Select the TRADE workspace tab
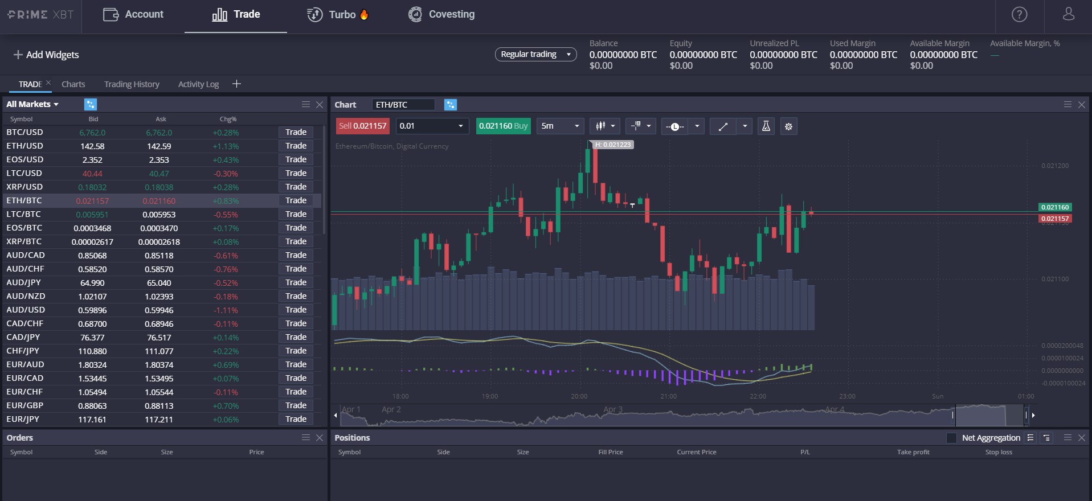 30,84
